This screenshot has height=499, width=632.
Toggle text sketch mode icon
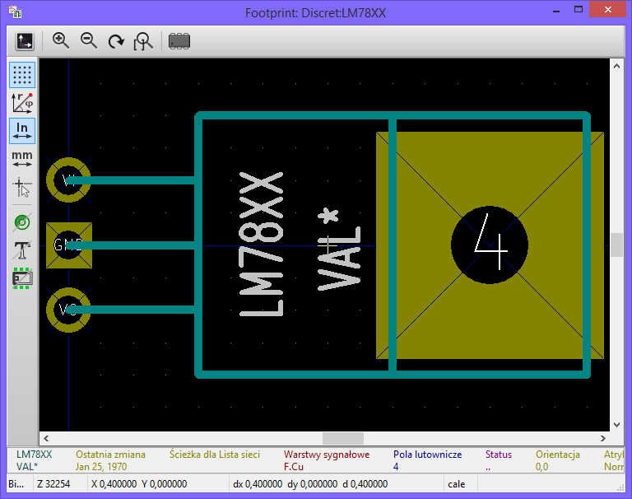(x=22, y=250)
